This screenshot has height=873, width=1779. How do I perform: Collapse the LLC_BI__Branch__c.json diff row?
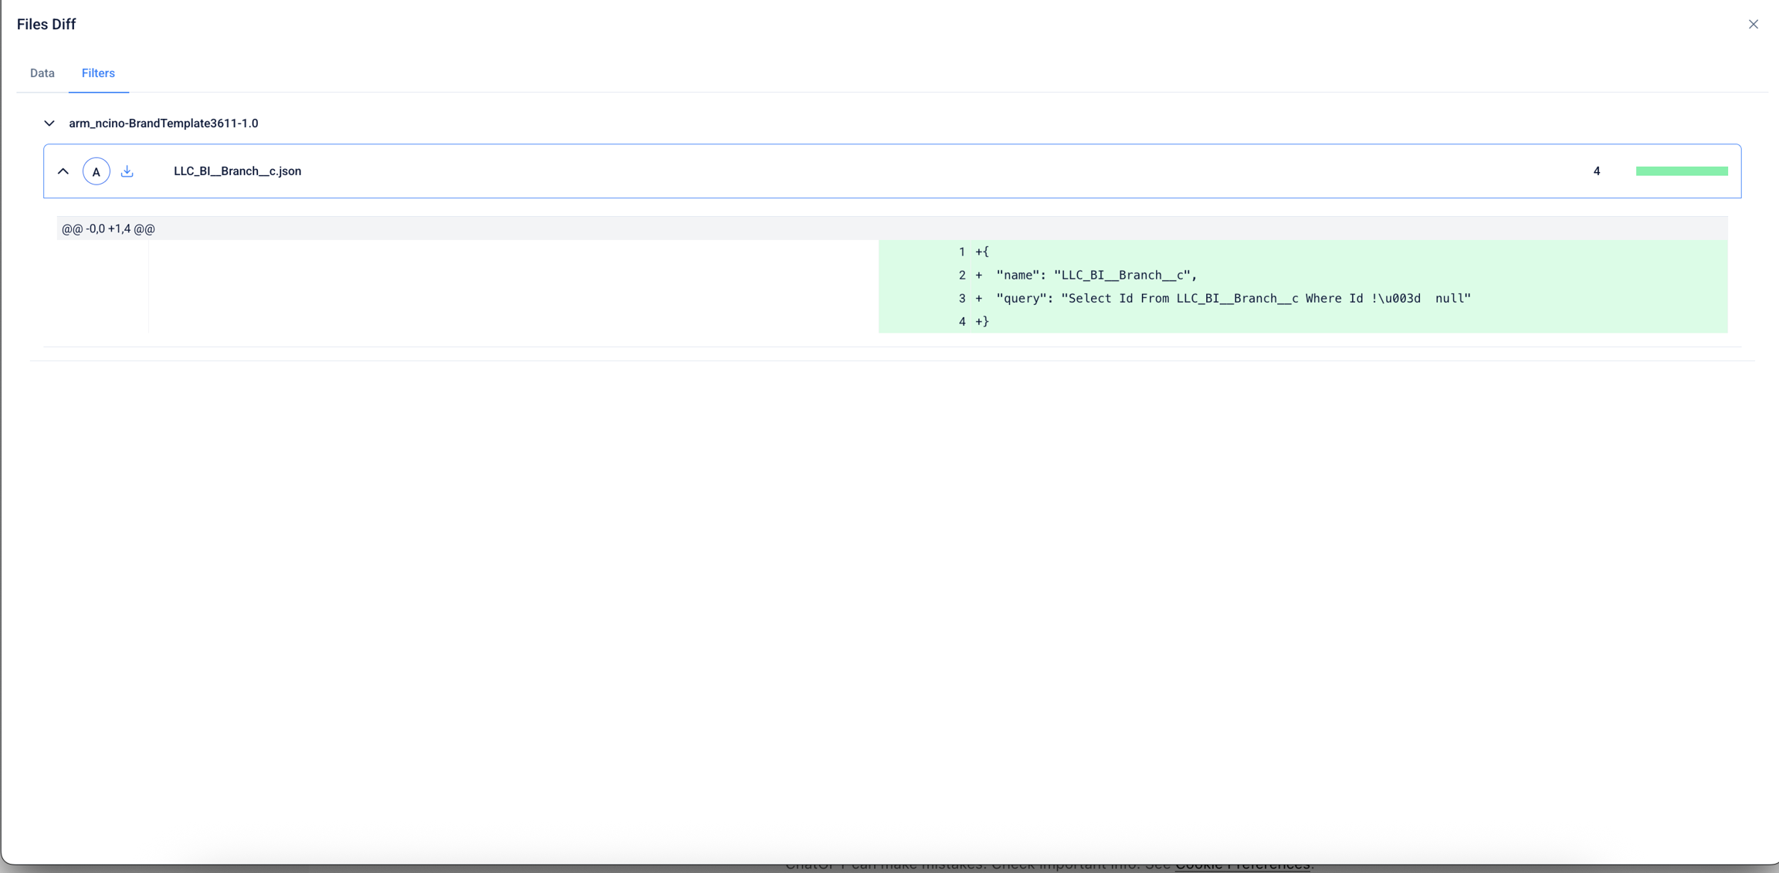[x=63, y=171]
